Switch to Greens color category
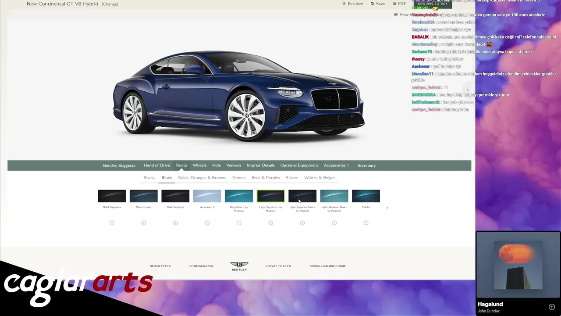The height and width of the screenshot is (316, 561). click(x=239, y=178)
